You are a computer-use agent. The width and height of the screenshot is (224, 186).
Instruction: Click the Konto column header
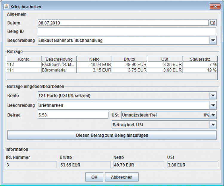[24, 59]
